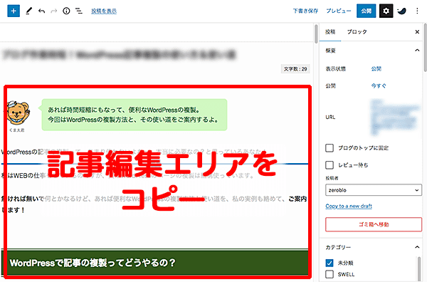
Task: Open the プレビュー preview
Action: 339,11
